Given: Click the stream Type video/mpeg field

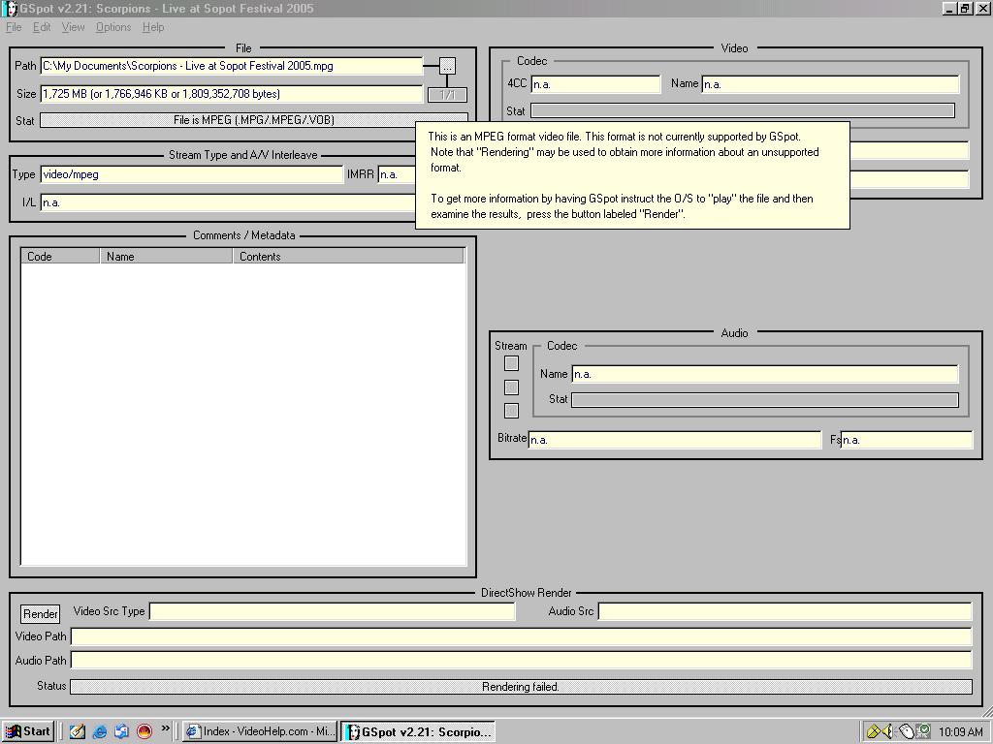Looking at the screenshot, I should click(x=191, y=174).
